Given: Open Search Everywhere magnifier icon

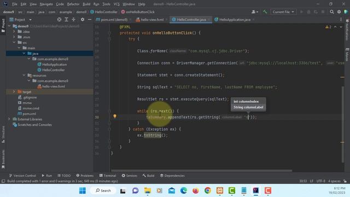Looking at the screenshot, I should point(332,12).
